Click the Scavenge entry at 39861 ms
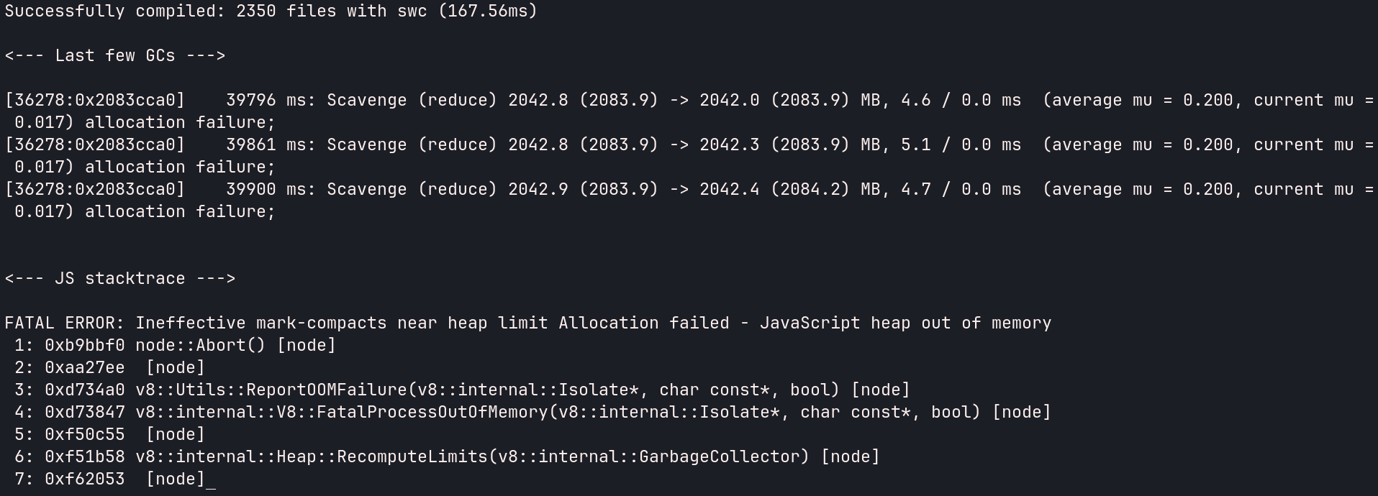Viewport: 1378px width, 496px height. pos(690,156)
